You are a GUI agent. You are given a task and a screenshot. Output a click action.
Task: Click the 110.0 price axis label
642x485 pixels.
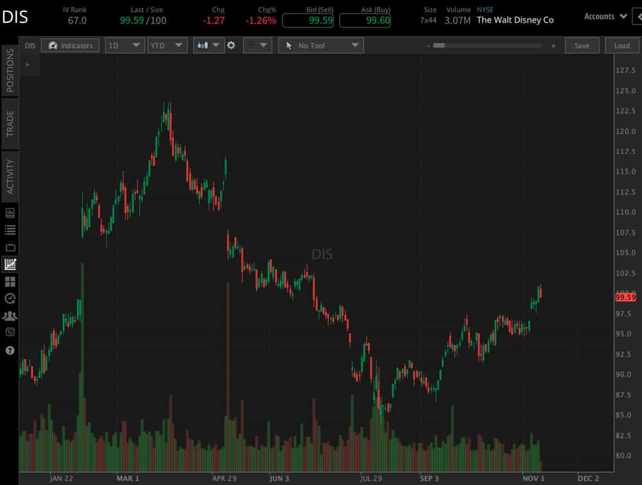coord(625,212)
